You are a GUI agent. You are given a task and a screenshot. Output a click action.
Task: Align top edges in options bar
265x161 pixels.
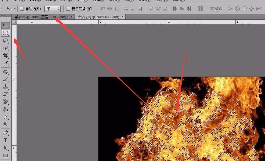point(102,9)
